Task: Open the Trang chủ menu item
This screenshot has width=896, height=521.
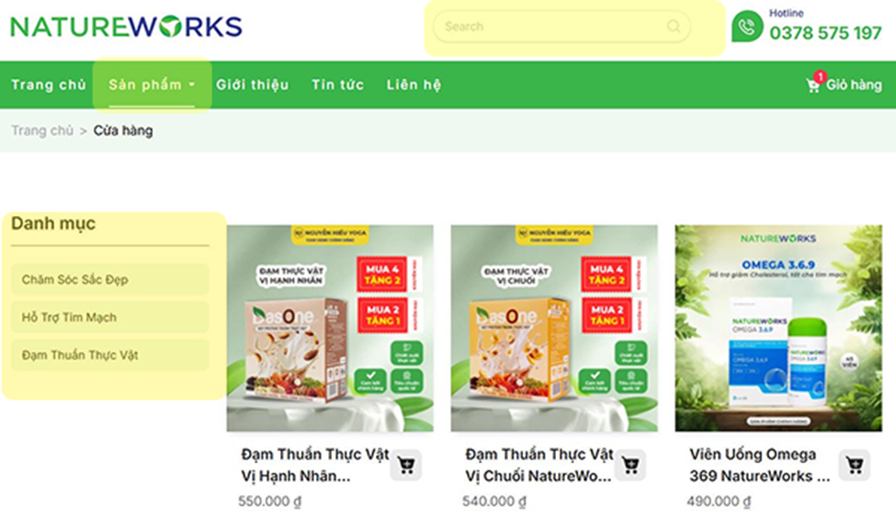Action: [49, 85]
